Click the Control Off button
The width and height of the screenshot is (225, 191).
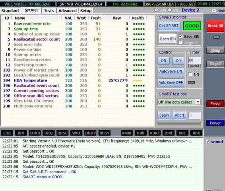pyautogui.click(x=178, y=60)
